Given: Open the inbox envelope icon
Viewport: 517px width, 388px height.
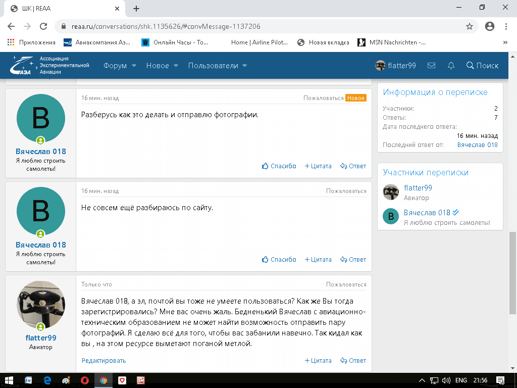Looking at the screenshot, I should pos(431,66).
